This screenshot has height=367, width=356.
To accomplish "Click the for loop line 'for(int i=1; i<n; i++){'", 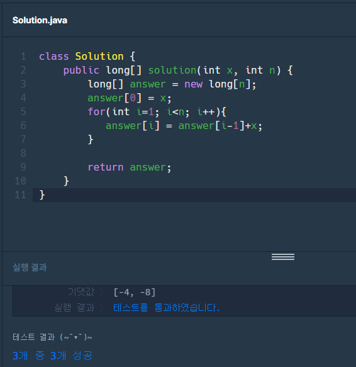I will coord(157,112).
